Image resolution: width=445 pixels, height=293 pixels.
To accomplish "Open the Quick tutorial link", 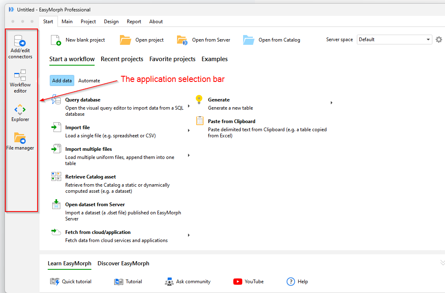I will [x=77, y=282].
